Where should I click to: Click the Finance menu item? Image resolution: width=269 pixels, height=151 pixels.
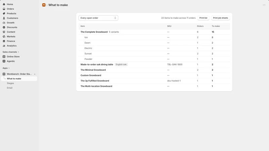tap(11, 41)
